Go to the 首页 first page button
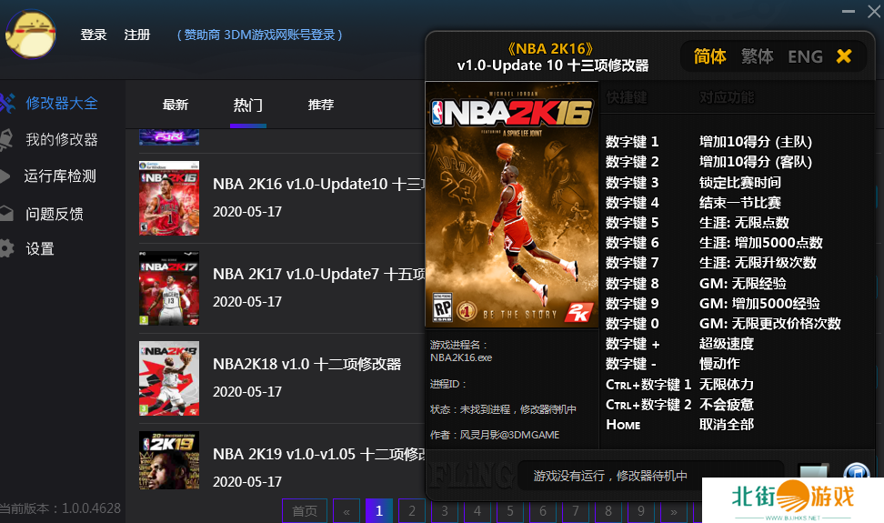The image size is (884, 523). click(x=304, y=511)
